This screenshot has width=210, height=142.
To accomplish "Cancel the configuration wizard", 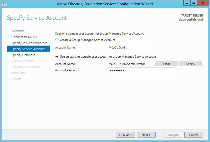I will click(x=194, y=135).
